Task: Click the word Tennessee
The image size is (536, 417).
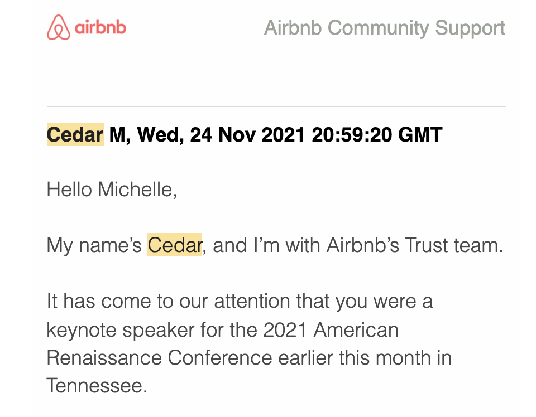Action: tap(97, 386)
